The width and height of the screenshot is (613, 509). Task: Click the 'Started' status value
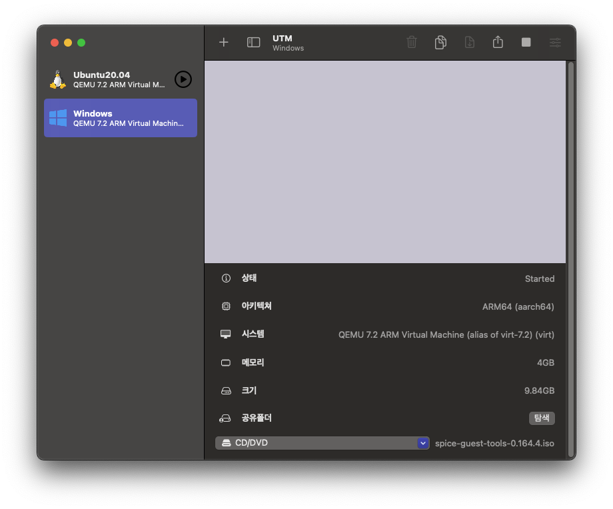pos(540,278)
